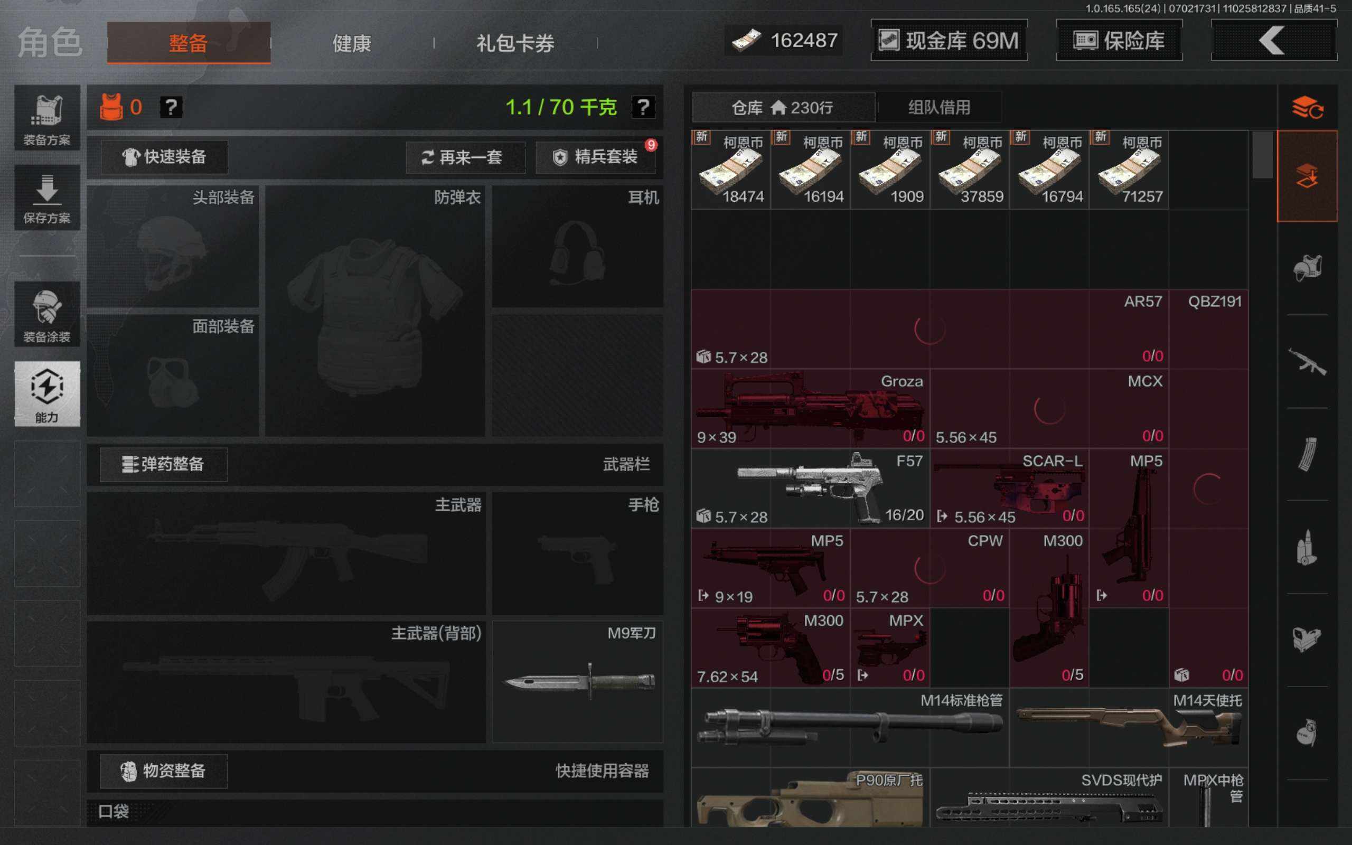The height and width of the screenshot is (845, 1352).
Task: Filter warehouse by grenade icon
Action: tap(1307, 733)
